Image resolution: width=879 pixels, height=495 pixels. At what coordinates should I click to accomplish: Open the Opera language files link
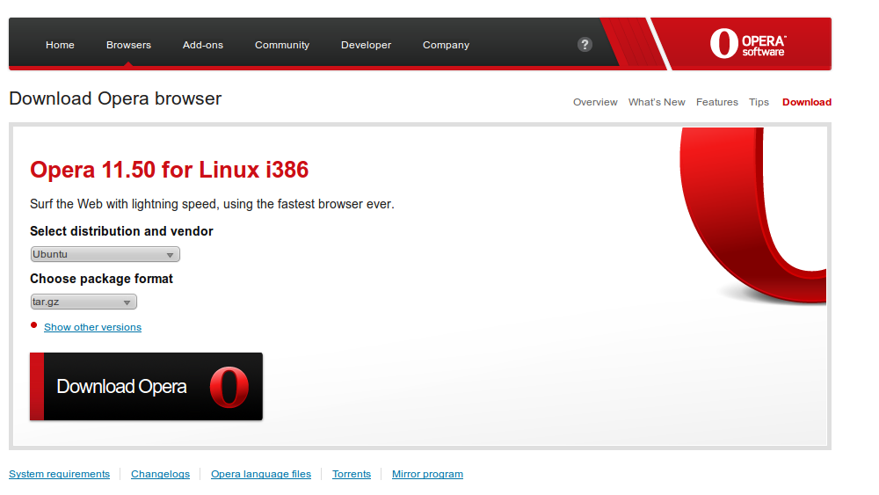[261, 474]
